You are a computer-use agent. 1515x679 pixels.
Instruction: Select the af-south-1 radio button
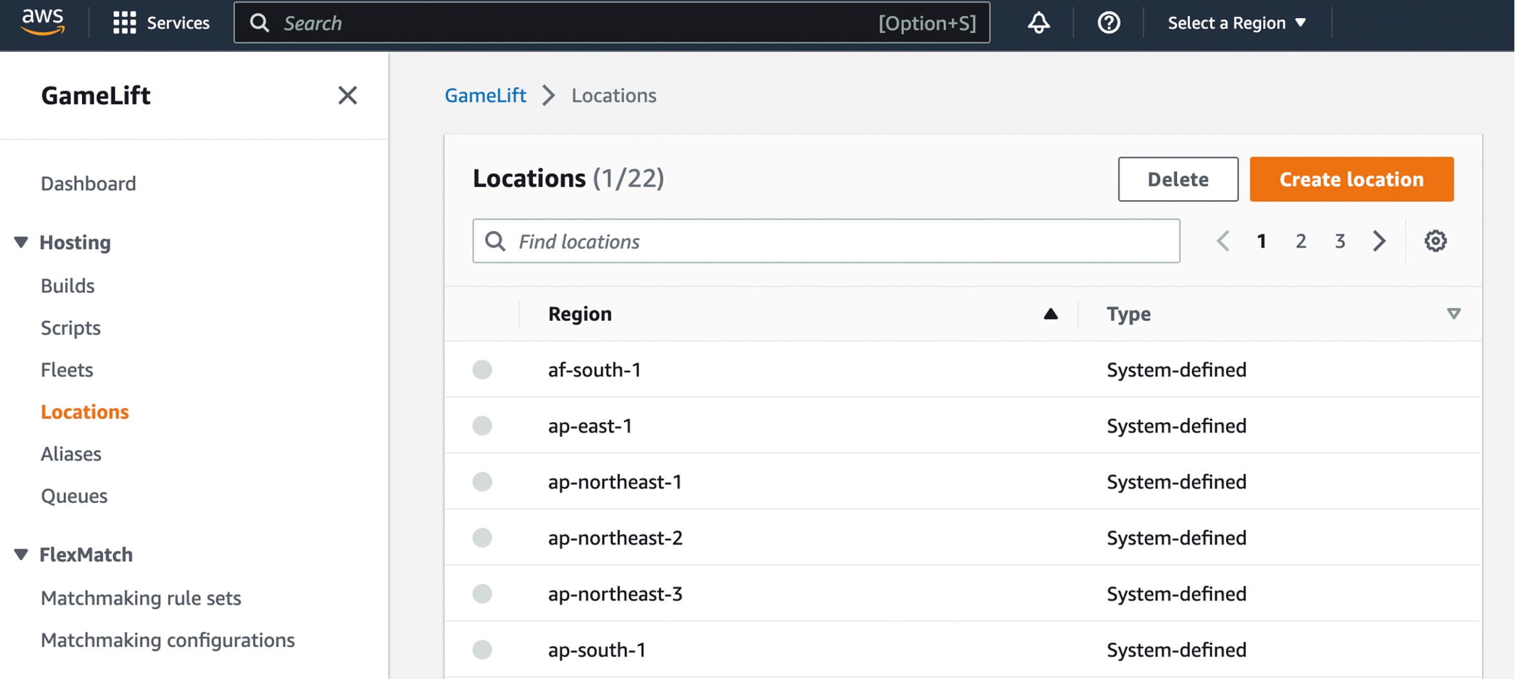[x=482, y=369]
